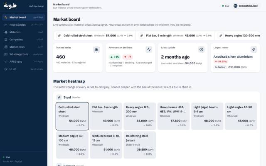Click the steel icon beside Cold-rolled ticker
The image size is (266, 166).
point(59,36)
